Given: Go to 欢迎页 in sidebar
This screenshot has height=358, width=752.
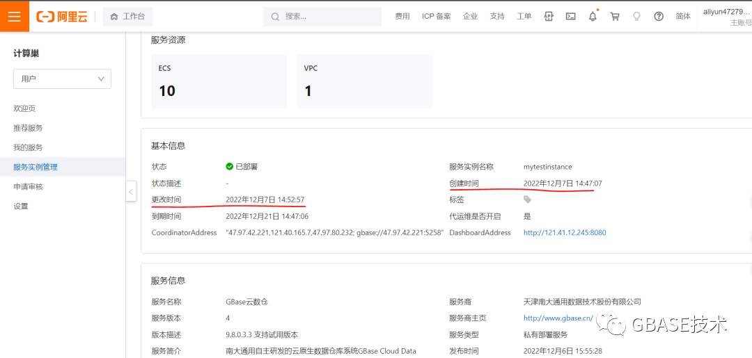Looking at the screenshot, I should [x=24, y=108].
